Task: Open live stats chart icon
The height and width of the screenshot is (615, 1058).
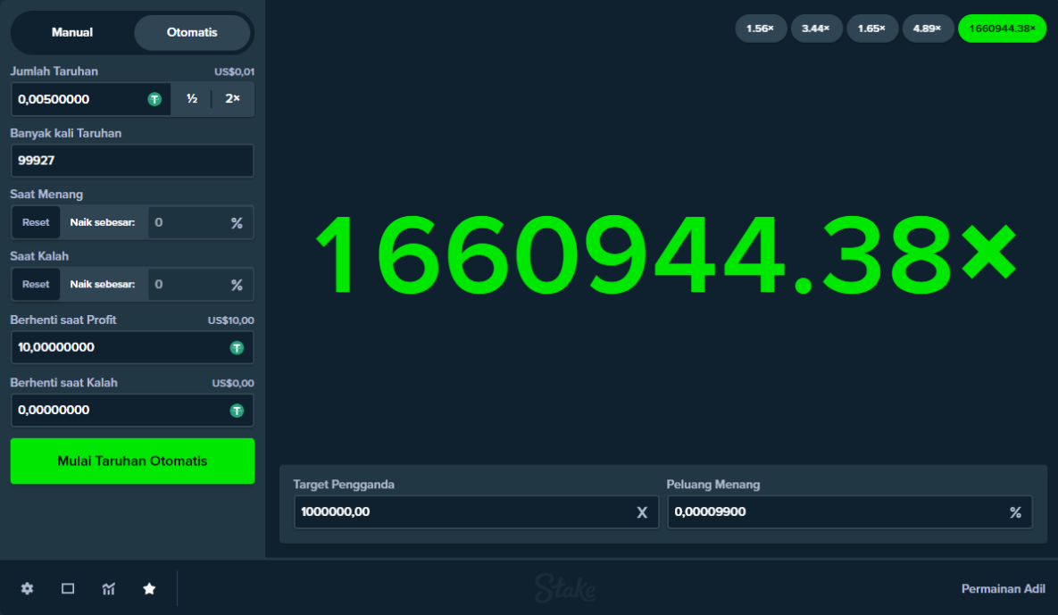Action: pyautogui.click(x=109, y=589)
